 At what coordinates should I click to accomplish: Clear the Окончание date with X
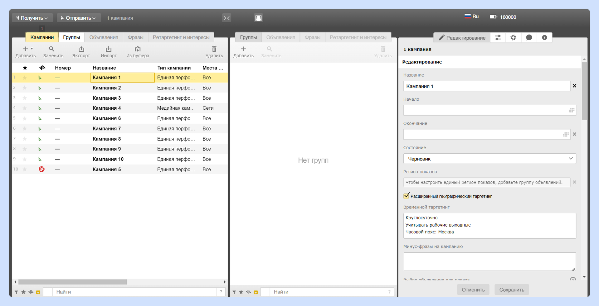(574, 134)
